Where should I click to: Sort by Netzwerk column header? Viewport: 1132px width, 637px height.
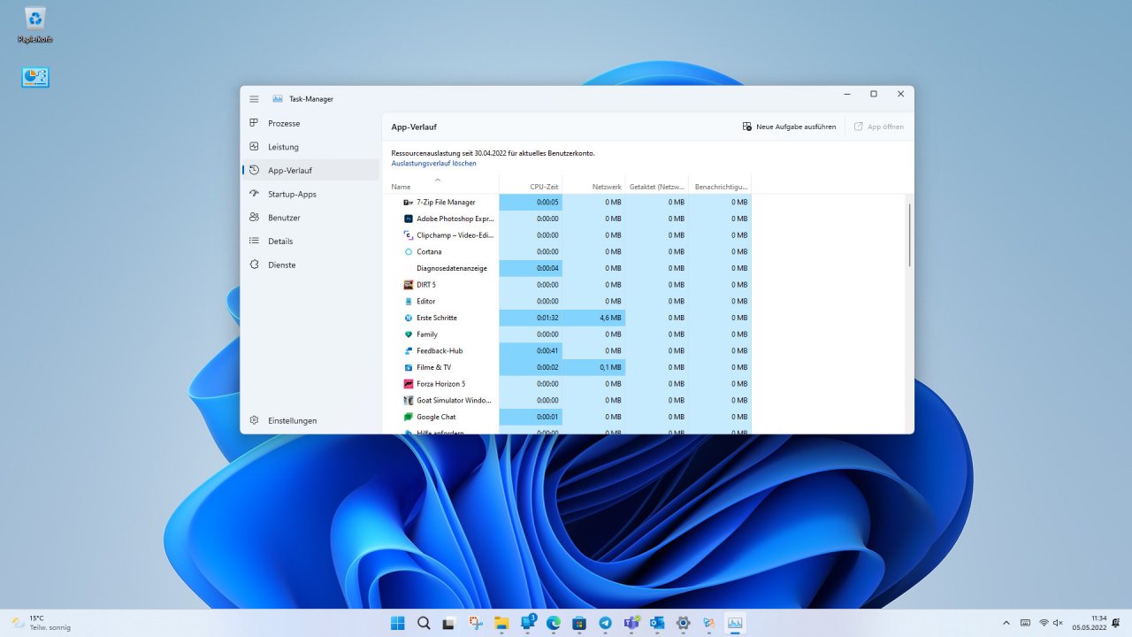pos(593,184)
